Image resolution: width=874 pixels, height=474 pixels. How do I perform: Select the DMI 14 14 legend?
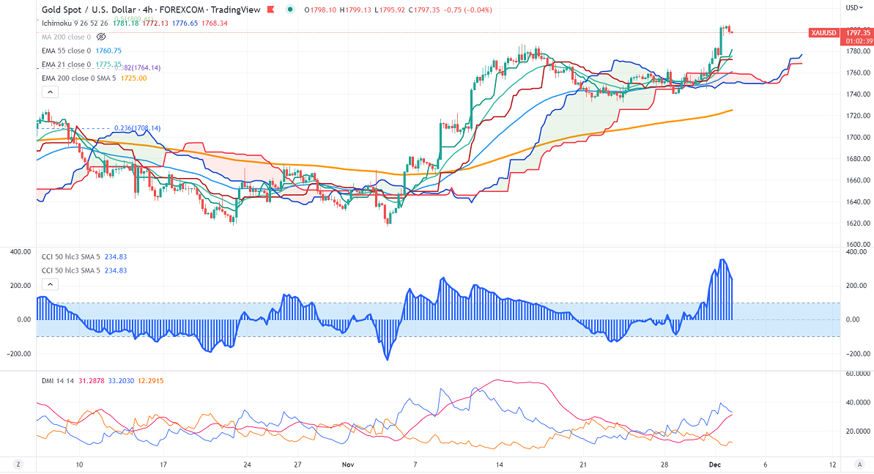[58, 381]
